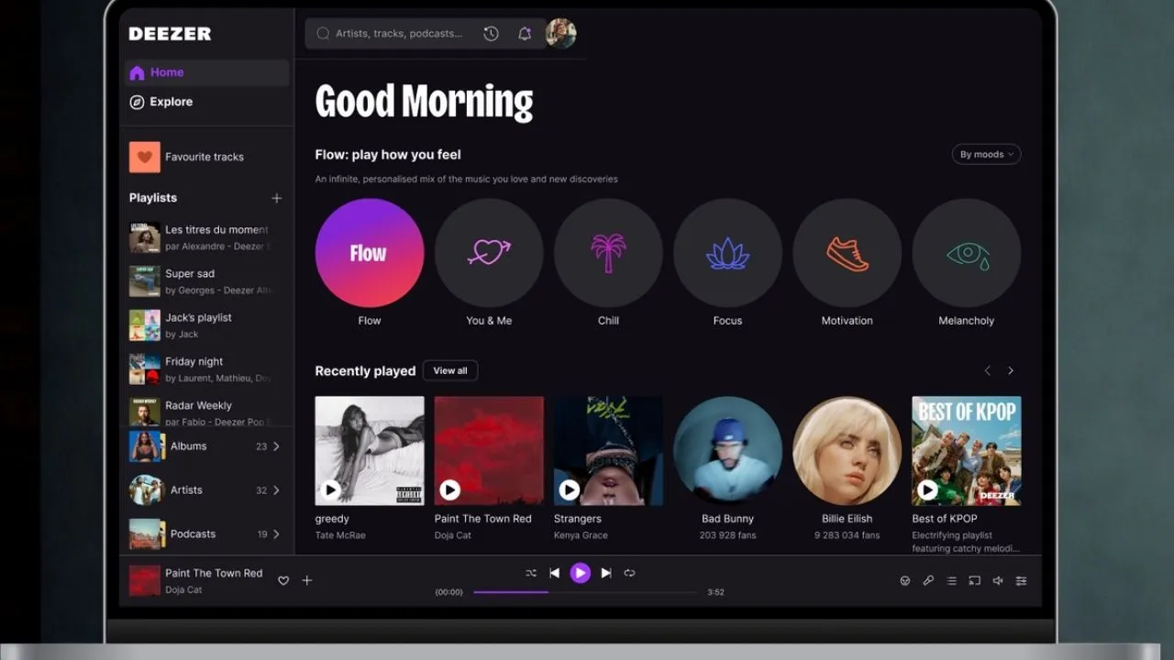The width and height of the screenshot is (1174, 660).
Task: Open the By moods dropdown
Action: pyautogui.click(x=986, y=155)
